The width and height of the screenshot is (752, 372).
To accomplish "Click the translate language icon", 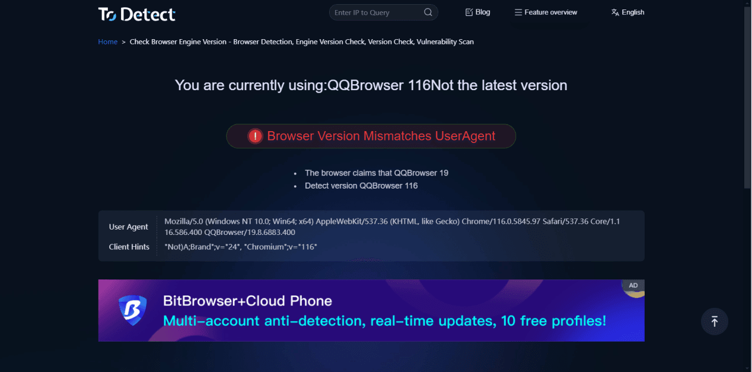I will [615, 12].
